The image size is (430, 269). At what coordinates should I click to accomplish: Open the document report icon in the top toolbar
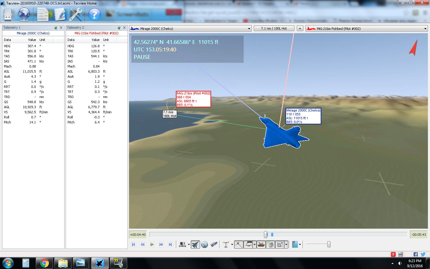click(43, 14)
